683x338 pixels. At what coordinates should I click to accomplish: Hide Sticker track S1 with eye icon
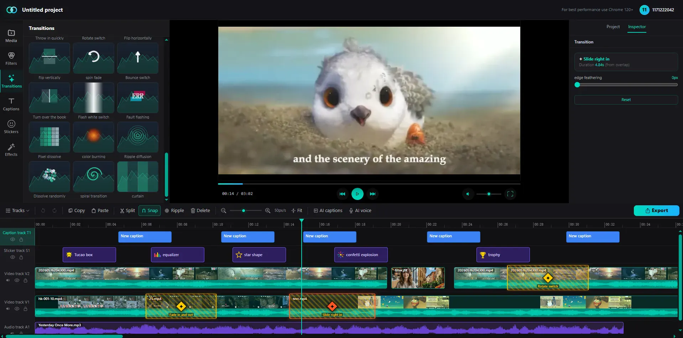pyautogui.click(x=12, y=257)
